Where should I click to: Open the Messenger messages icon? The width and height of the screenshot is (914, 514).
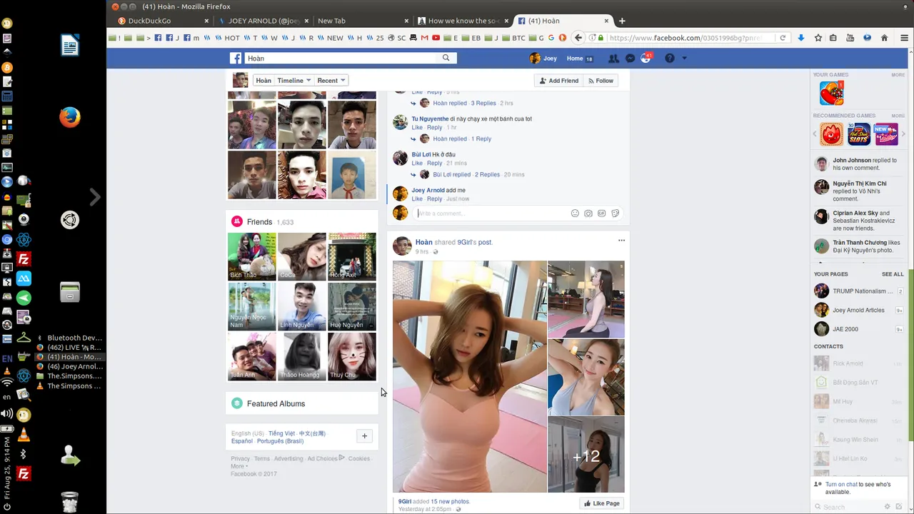[x=630, y=59]
